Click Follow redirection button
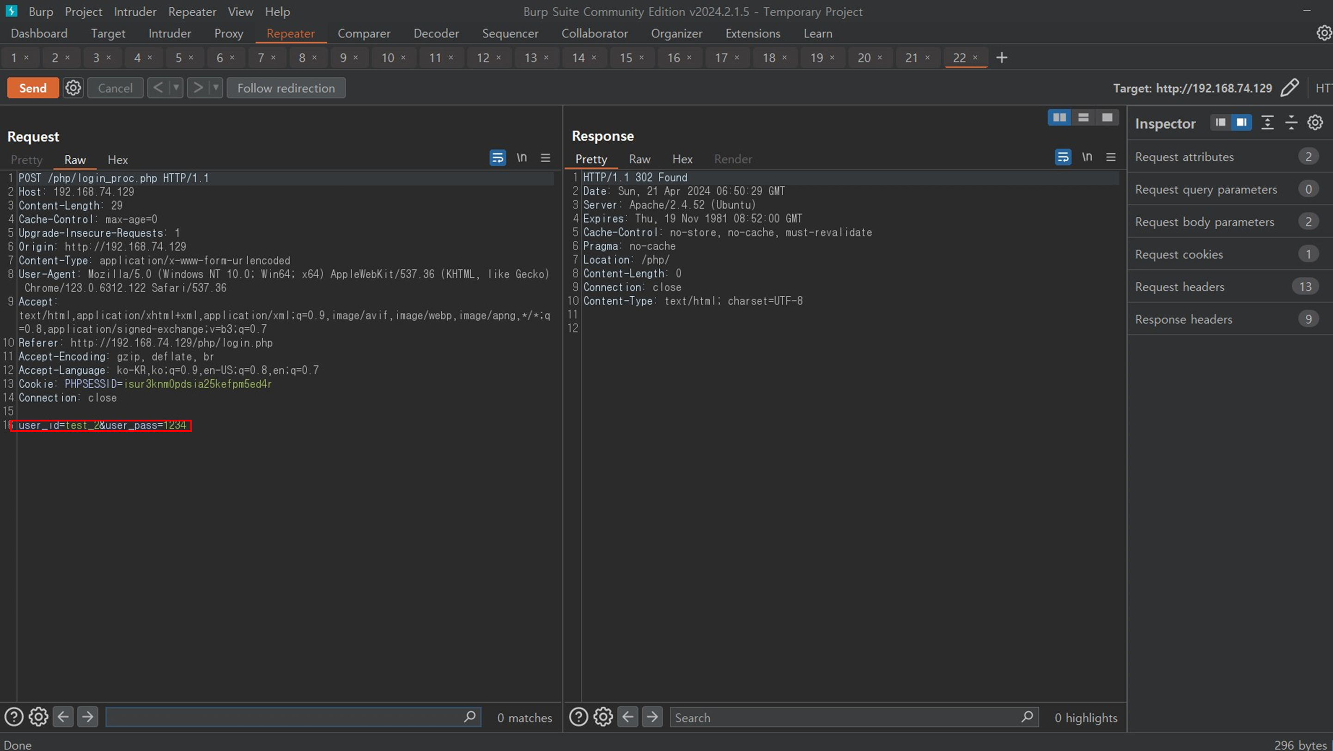 coord(286,88)
